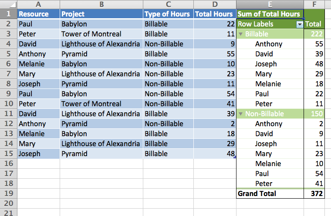Image resolution: width=331 pixels, height=216 pixels.
Task: Click Tower of Montreal in row 3
Action: [101, 34]
